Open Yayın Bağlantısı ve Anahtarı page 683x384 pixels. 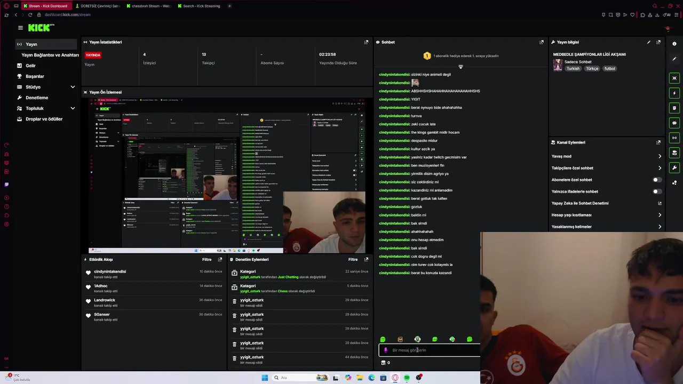[x=50, y=55]
